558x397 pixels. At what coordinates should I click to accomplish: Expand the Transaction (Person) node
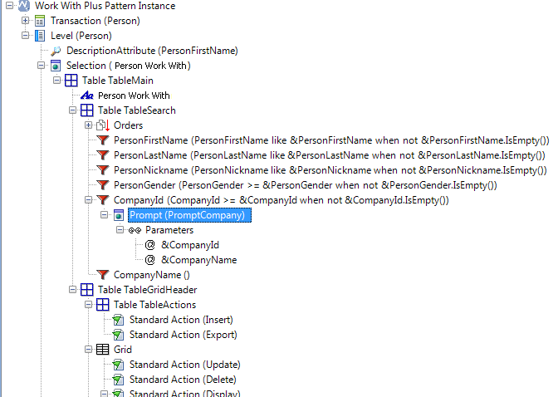(26, 20)
